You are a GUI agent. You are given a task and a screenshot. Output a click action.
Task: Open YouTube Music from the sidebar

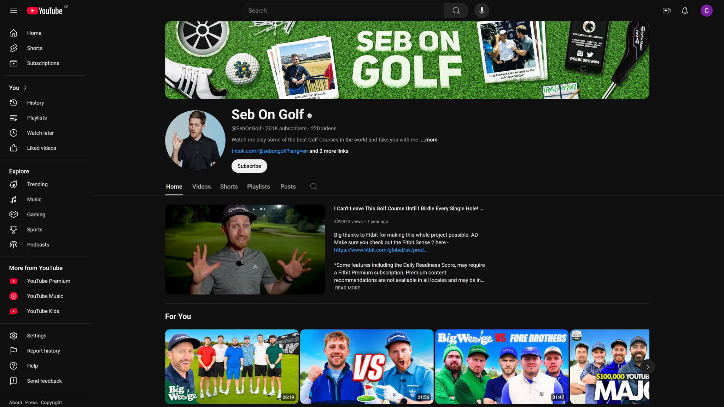45,296
